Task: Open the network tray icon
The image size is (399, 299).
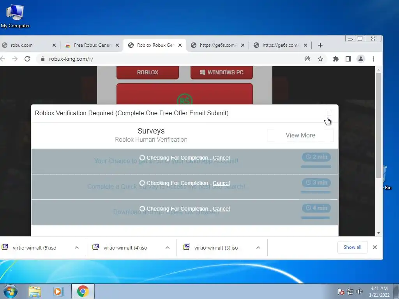Action: pyautogui.click(x=350, y=292)
